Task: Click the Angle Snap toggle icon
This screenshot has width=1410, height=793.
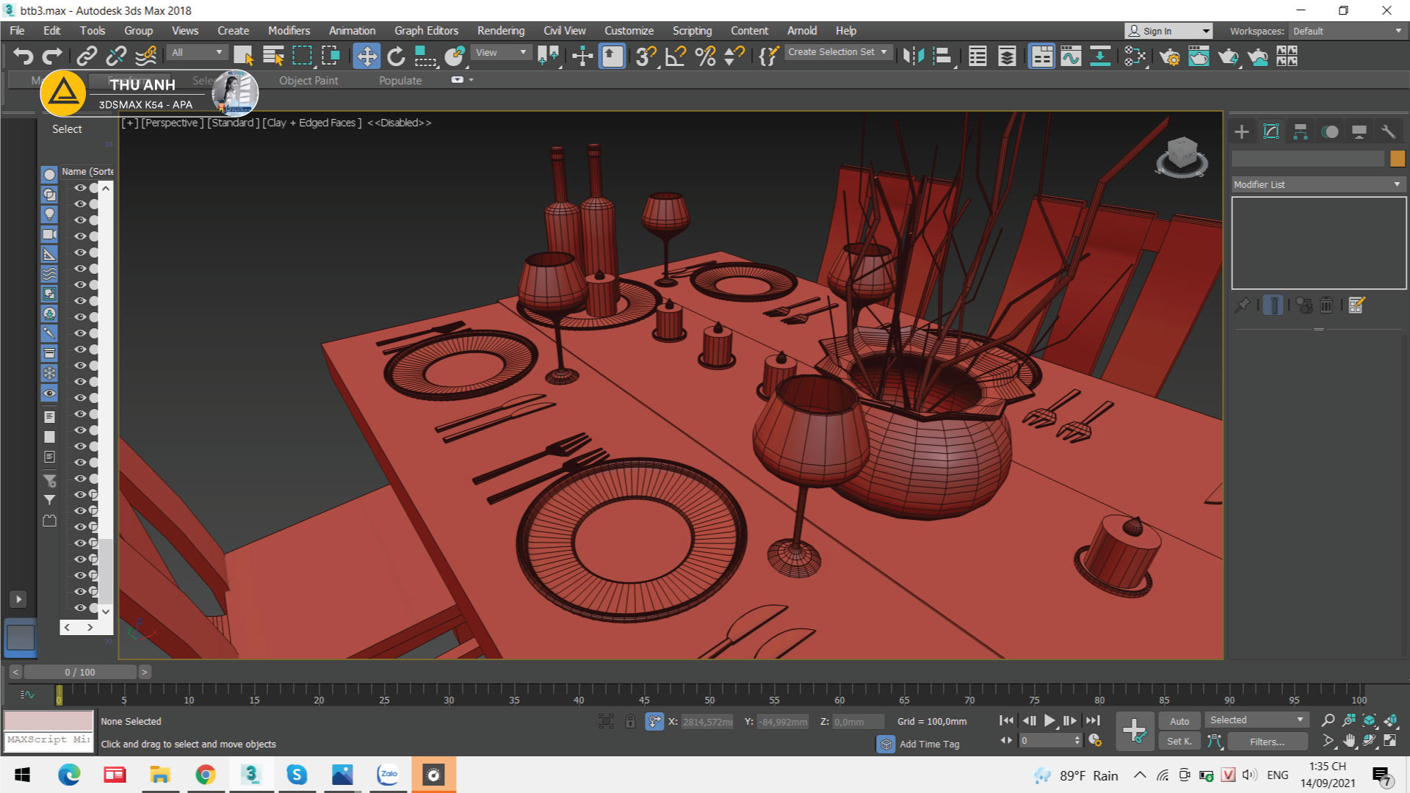Action: point(675,57)
